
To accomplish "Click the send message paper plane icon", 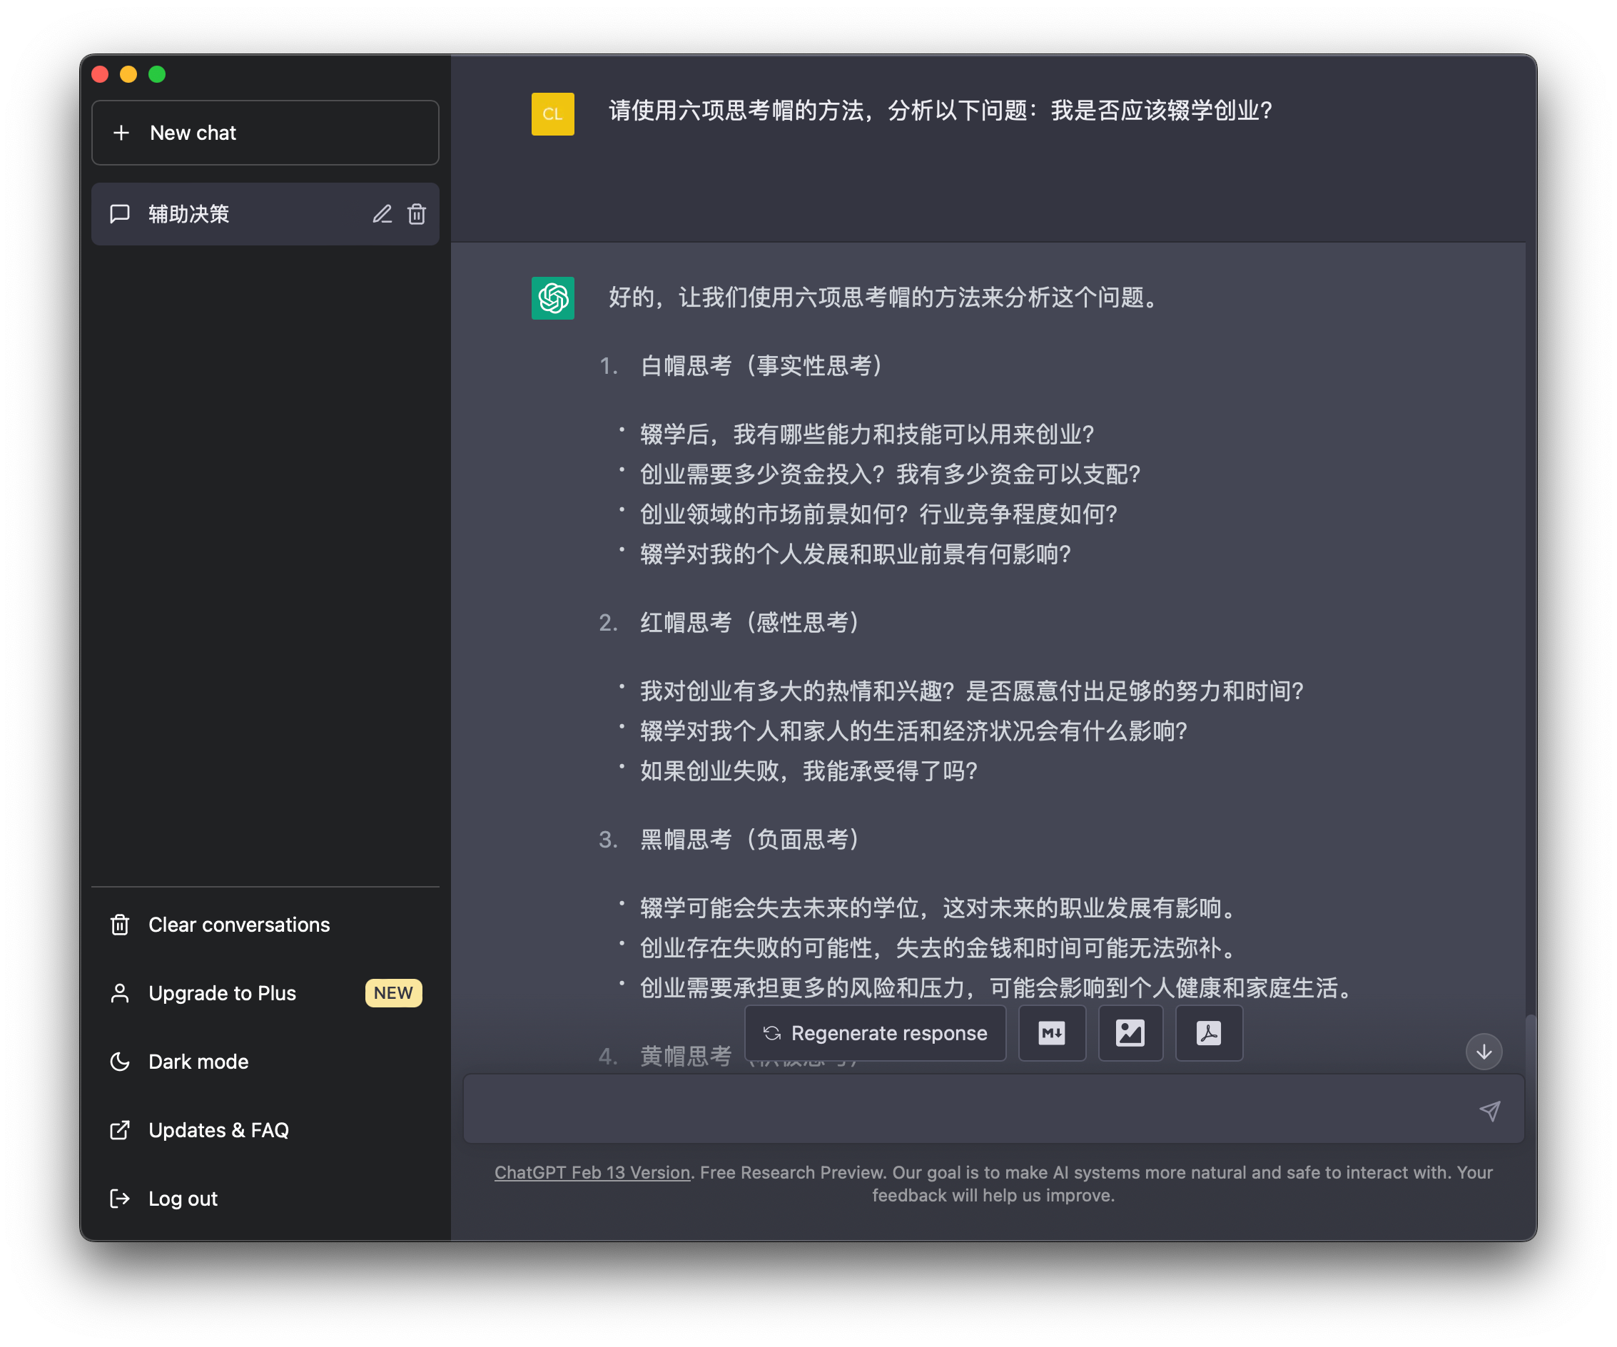I will tap(1489, 1110).
